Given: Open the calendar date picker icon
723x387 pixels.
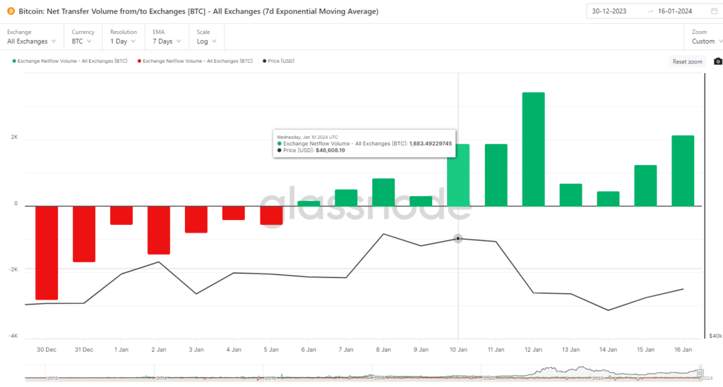Looking at the screenshot, I should [x=715, y=11].
